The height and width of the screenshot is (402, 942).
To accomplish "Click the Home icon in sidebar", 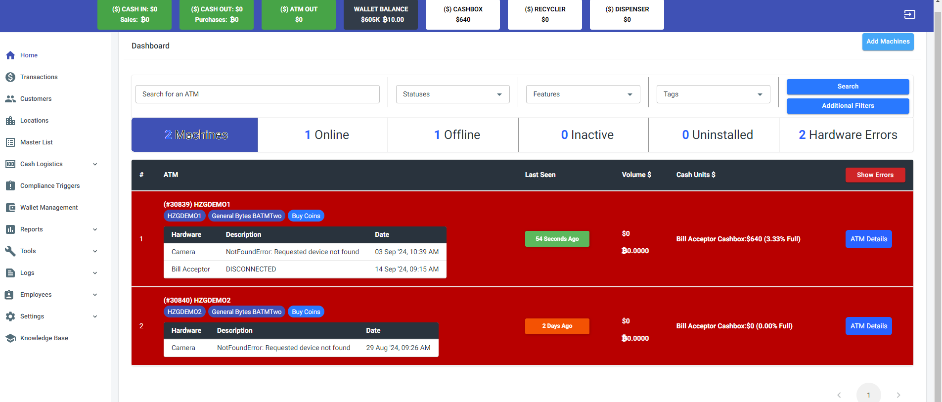I will (10, 55).
